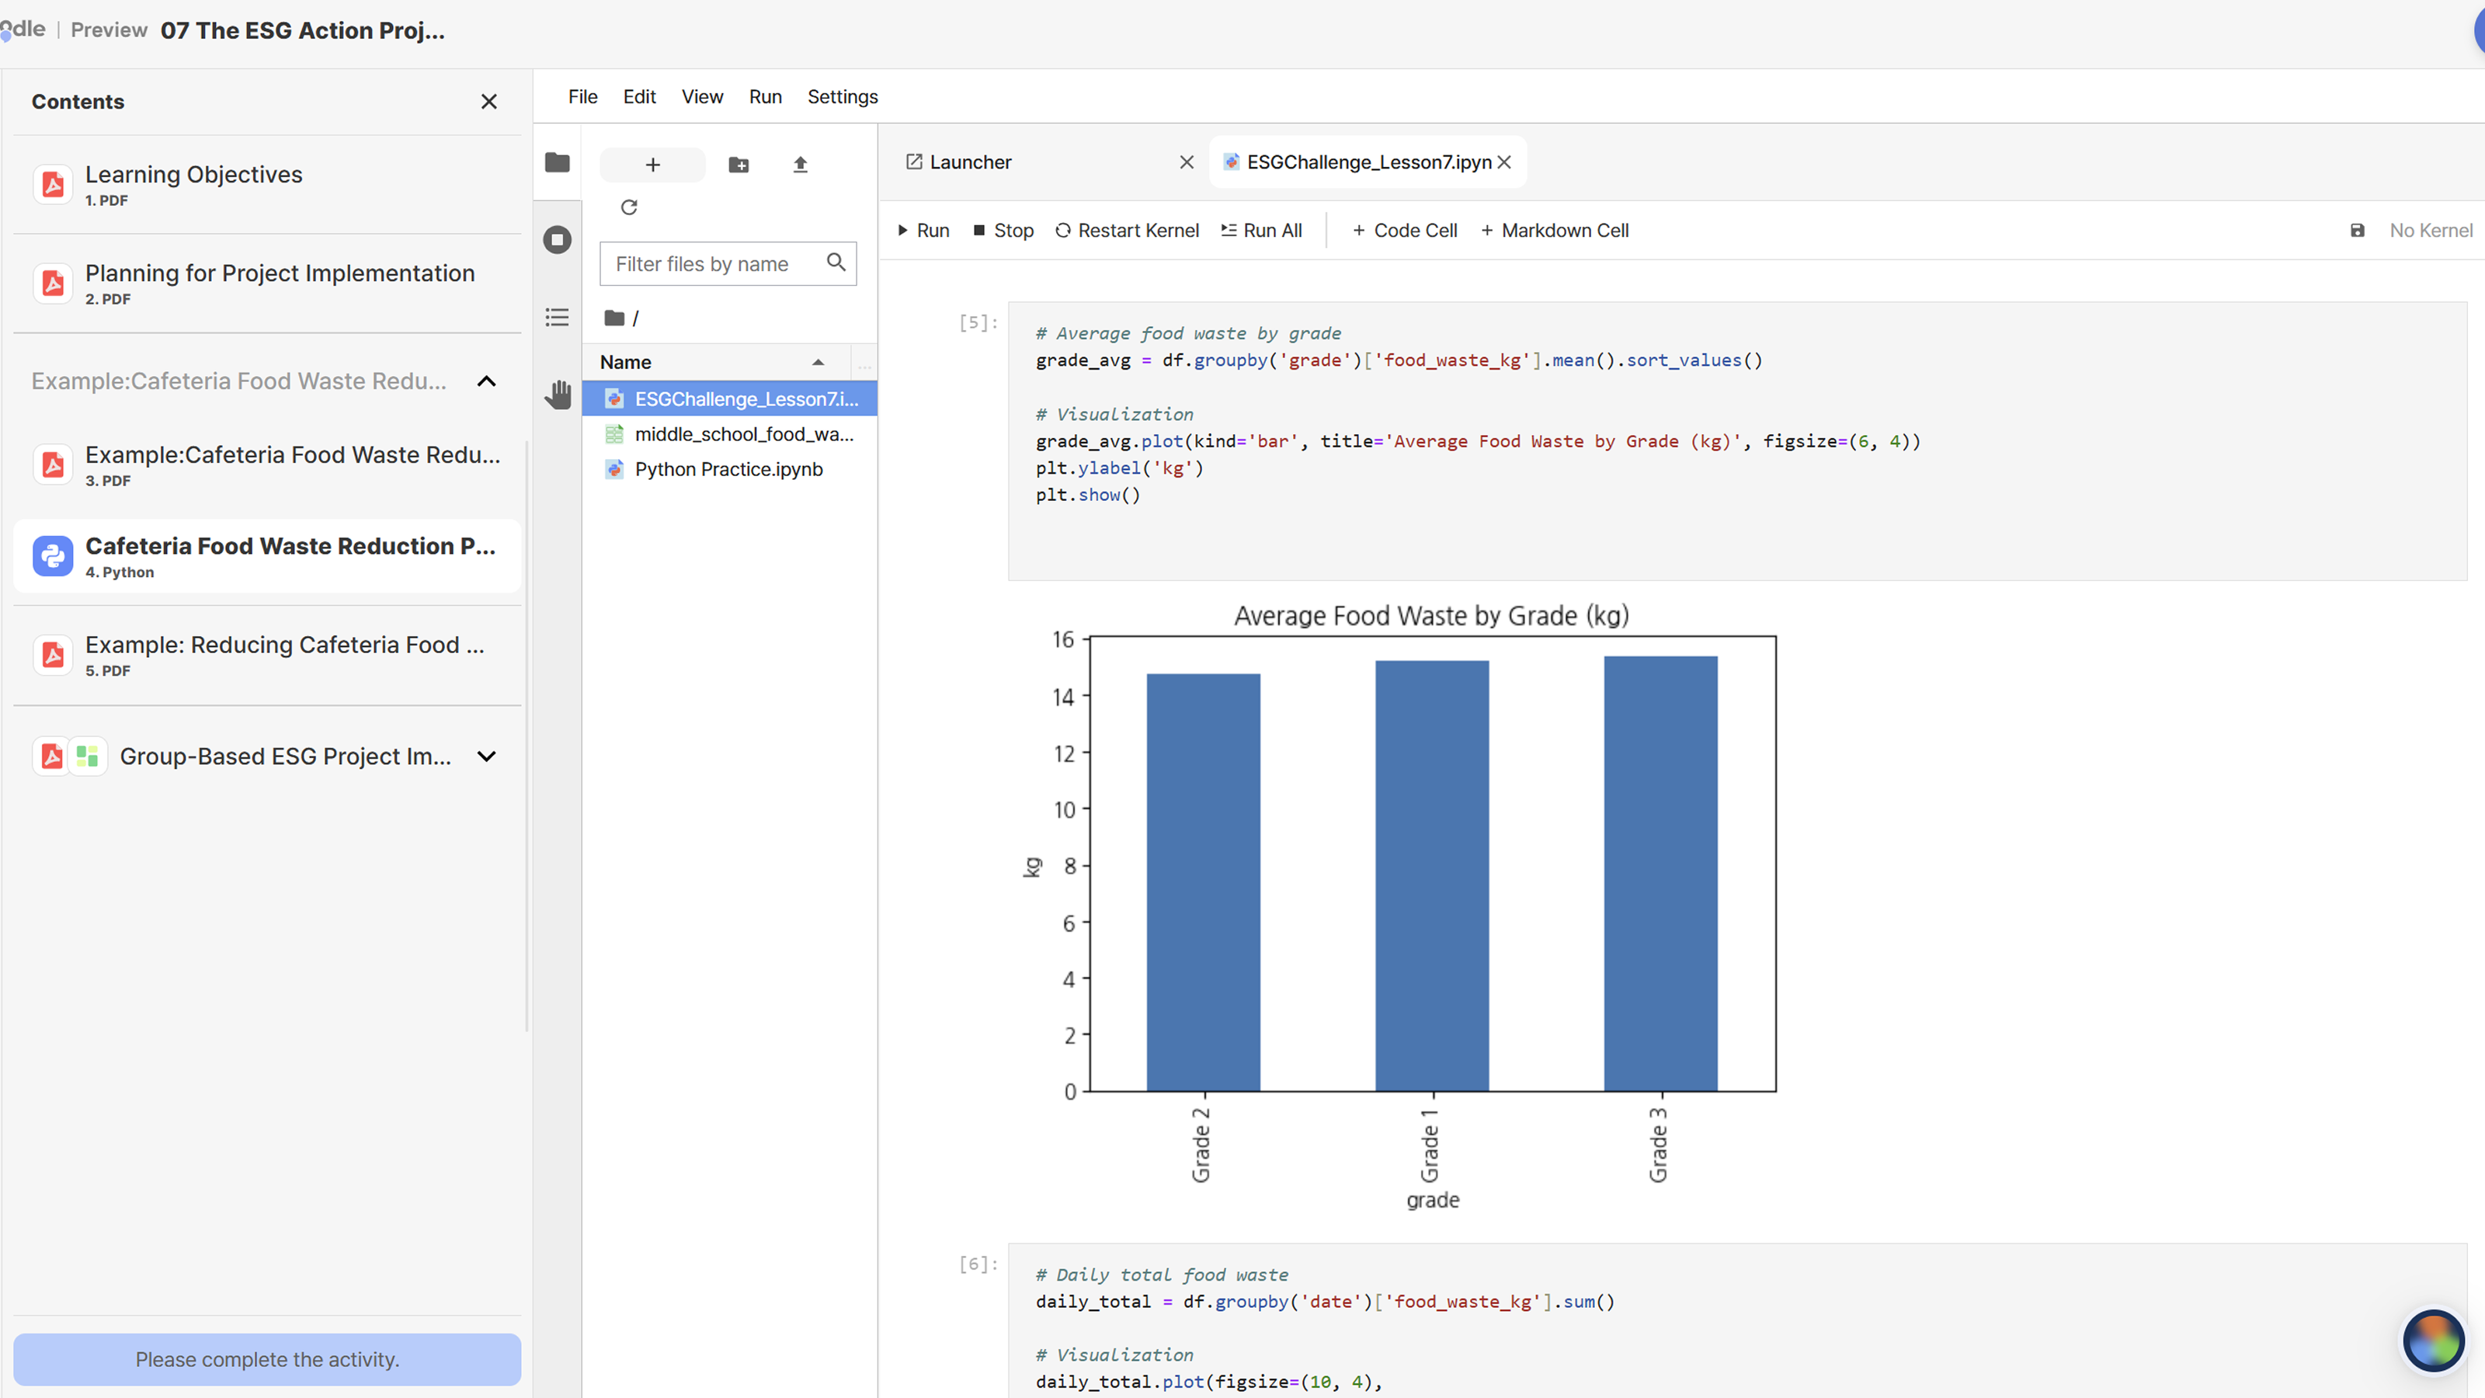Open the file browser folder sidebar icon
2485x1398 pixels.
coord(557,162)
